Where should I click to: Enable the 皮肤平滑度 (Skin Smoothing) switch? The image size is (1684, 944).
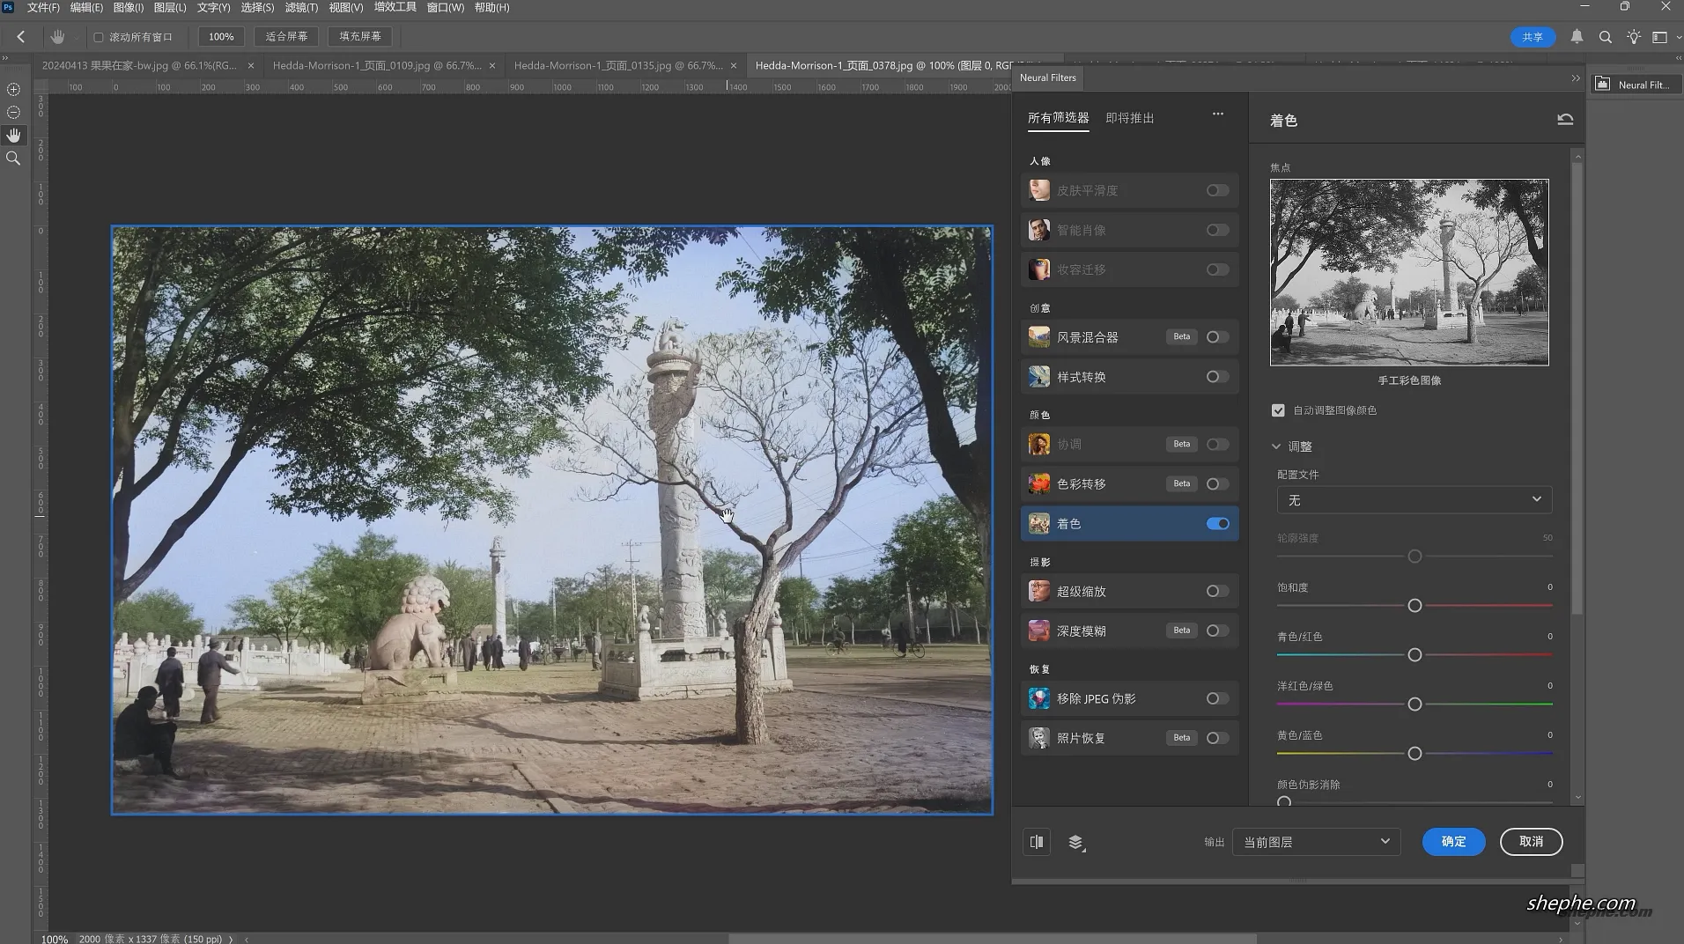(x=1218, y=190)
